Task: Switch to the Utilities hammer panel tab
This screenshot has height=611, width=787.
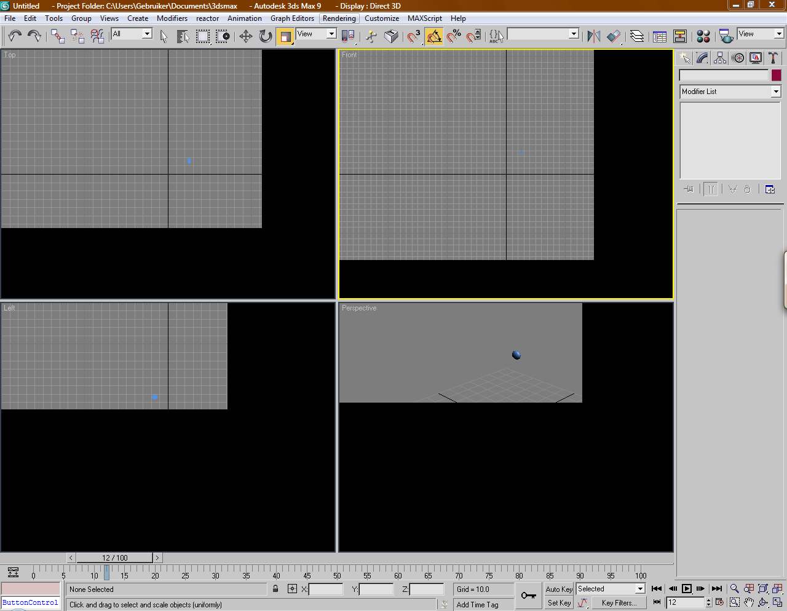Action: coord(773,58)
